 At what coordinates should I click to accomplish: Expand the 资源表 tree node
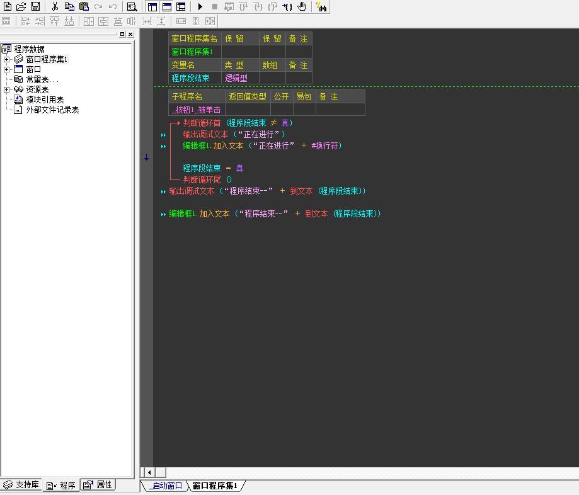click(x=7, y=89)
